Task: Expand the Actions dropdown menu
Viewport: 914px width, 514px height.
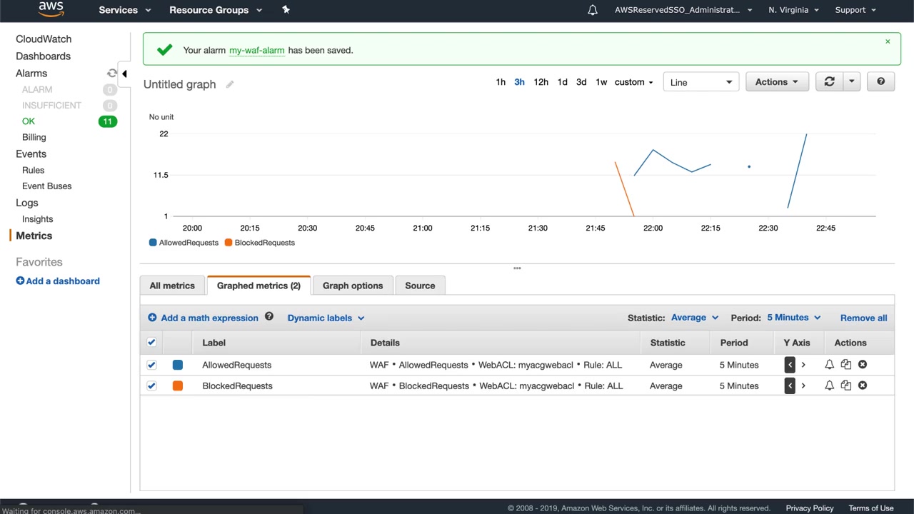Action: pyautogui.click(x=776, y=82)
